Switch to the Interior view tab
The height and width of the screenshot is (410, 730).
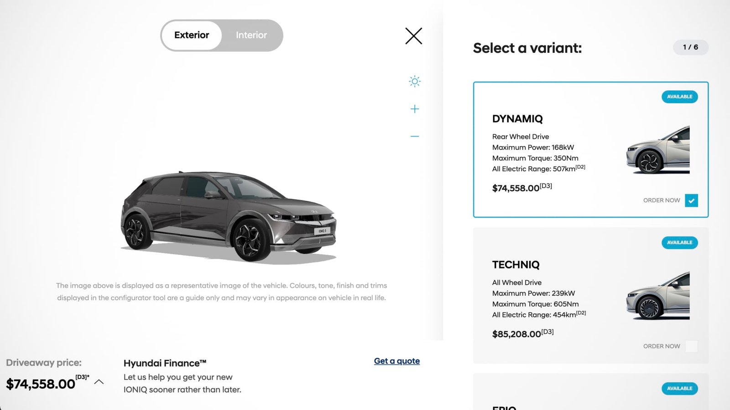coord(251,35)
